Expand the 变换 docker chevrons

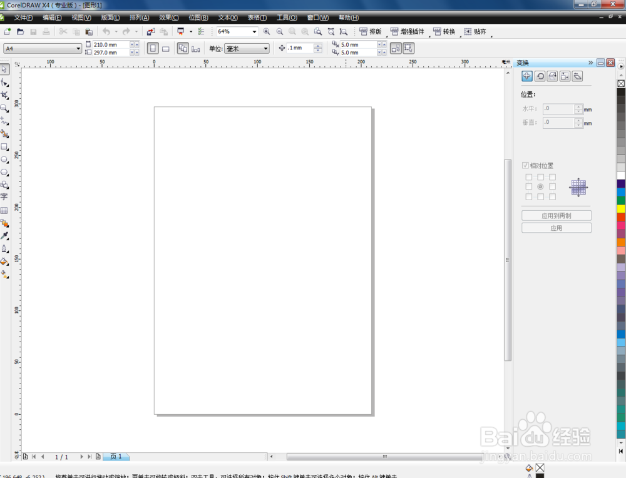point(590,63)
